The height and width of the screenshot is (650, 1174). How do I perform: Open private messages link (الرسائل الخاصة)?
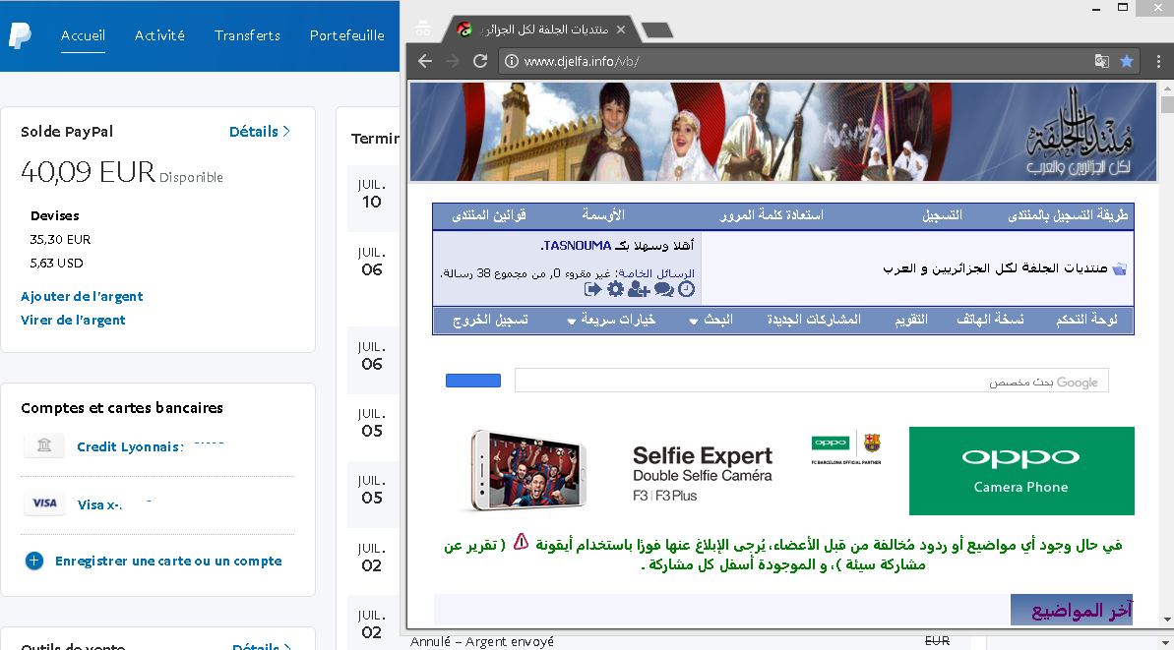(656, 273)
